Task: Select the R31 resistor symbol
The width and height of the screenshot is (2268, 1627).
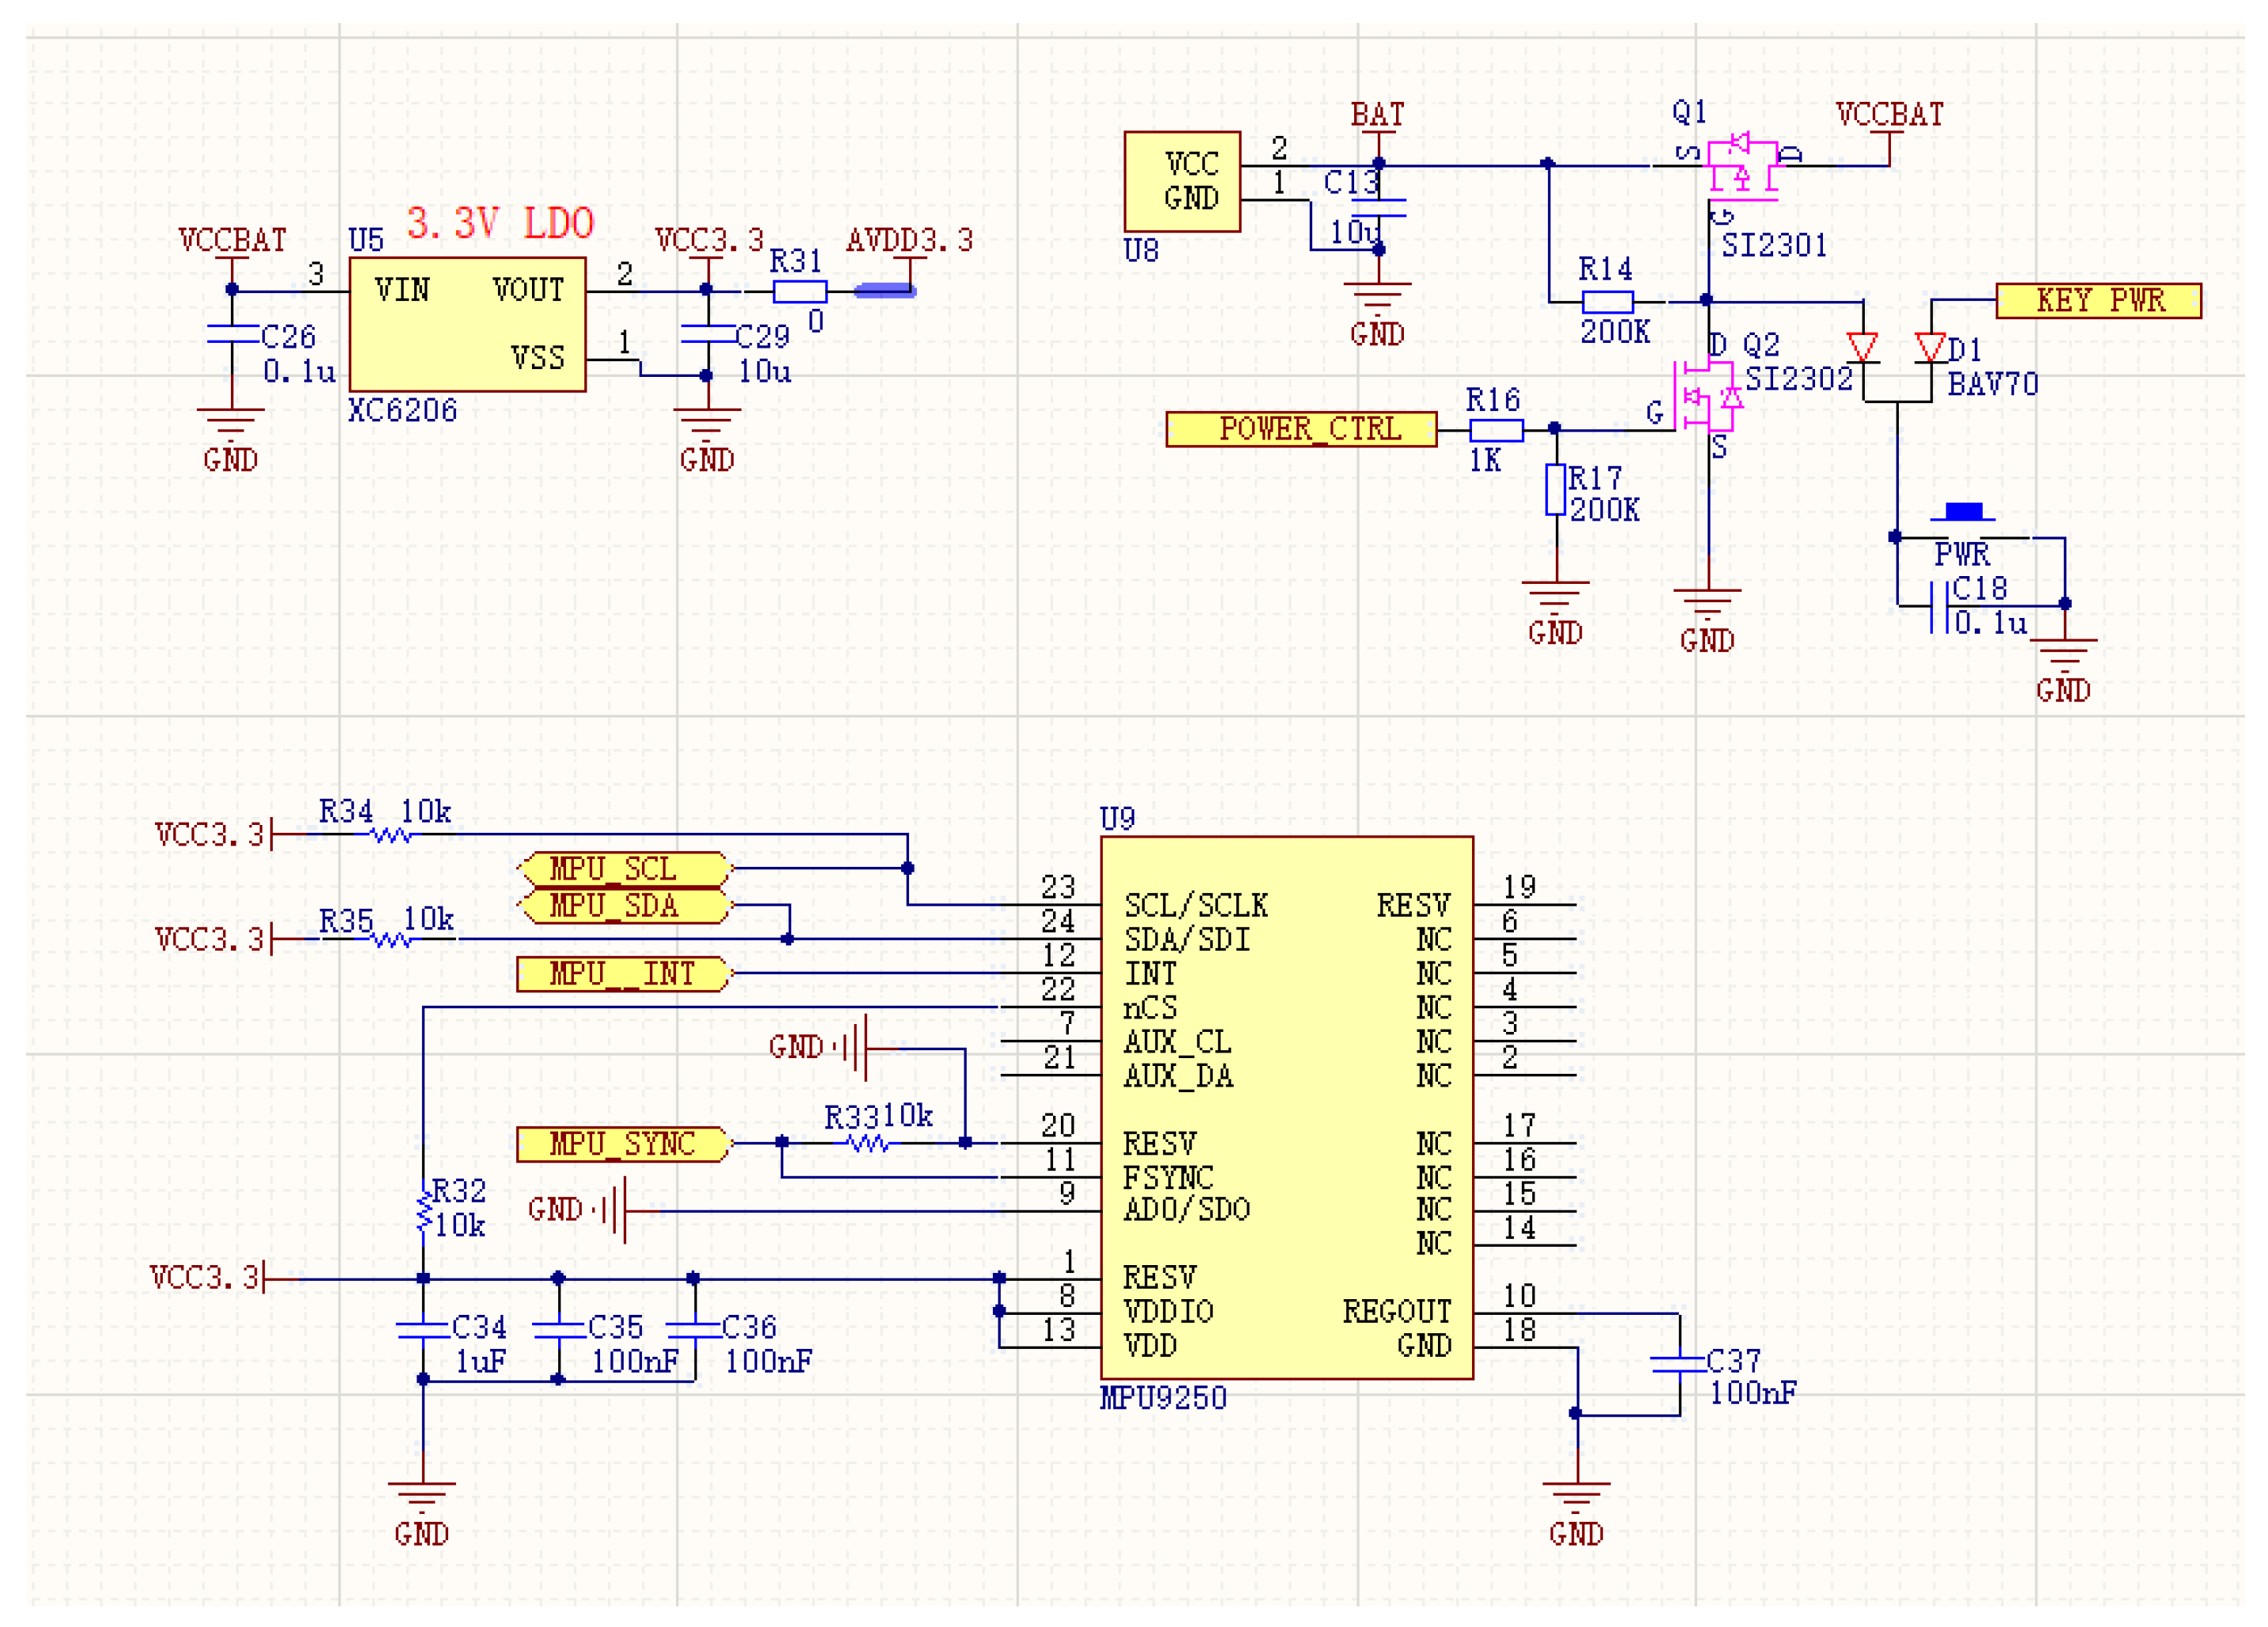Action: point(800,292)
